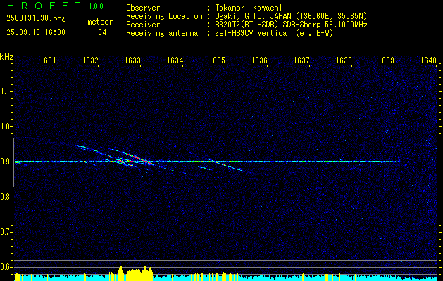Click the 1633 time axis marker
The height and width of the screenshot is (281, 443).
point(132,60)
